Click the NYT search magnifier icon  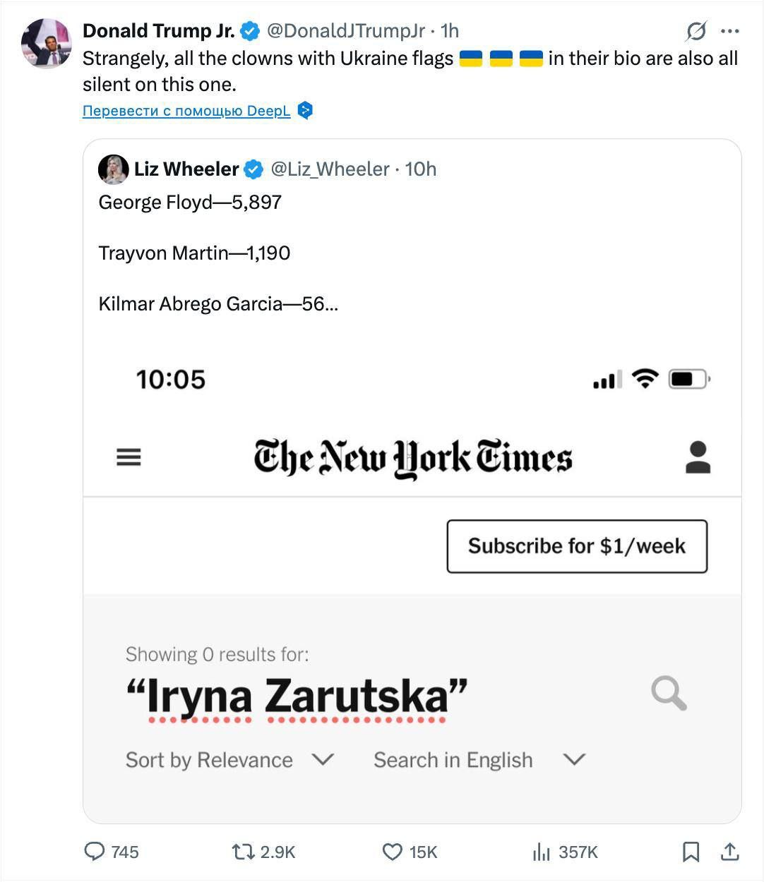click(x=669, y=693)
